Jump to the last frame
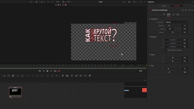Screen dimensions: 194x109 point(55,71)
